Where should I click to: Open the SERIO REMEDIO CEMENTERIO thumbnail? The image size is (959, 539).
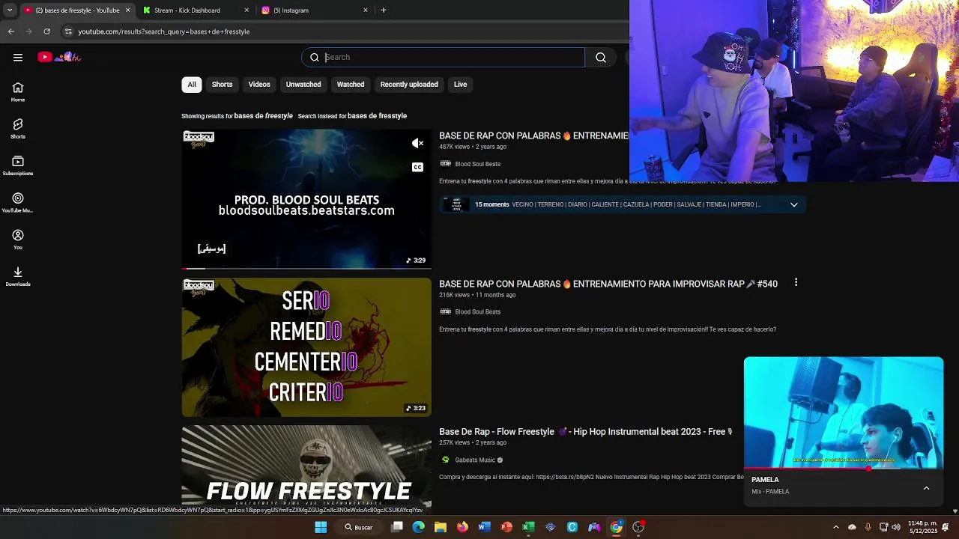point(306,347)
